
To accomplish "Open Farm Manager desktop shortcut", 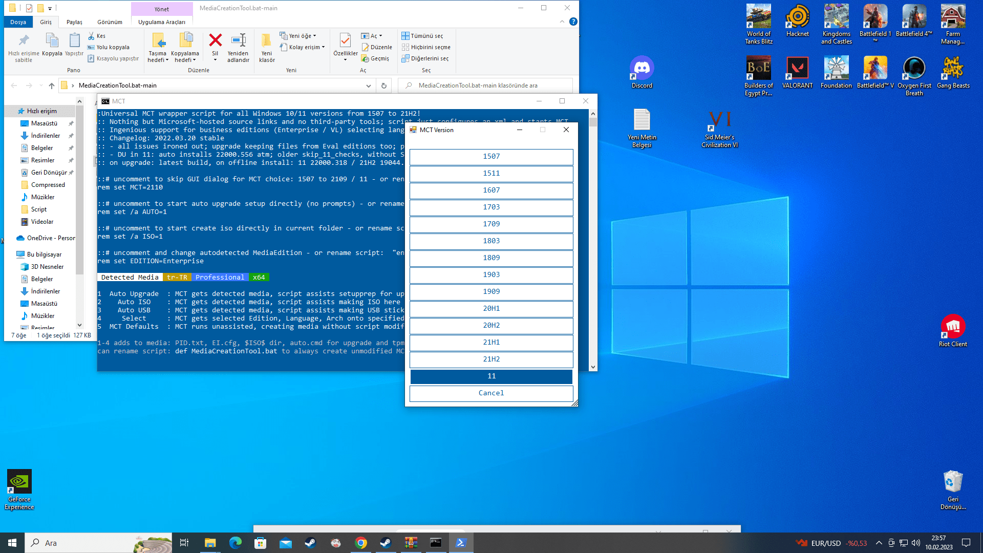I will [x=953, y=24].
